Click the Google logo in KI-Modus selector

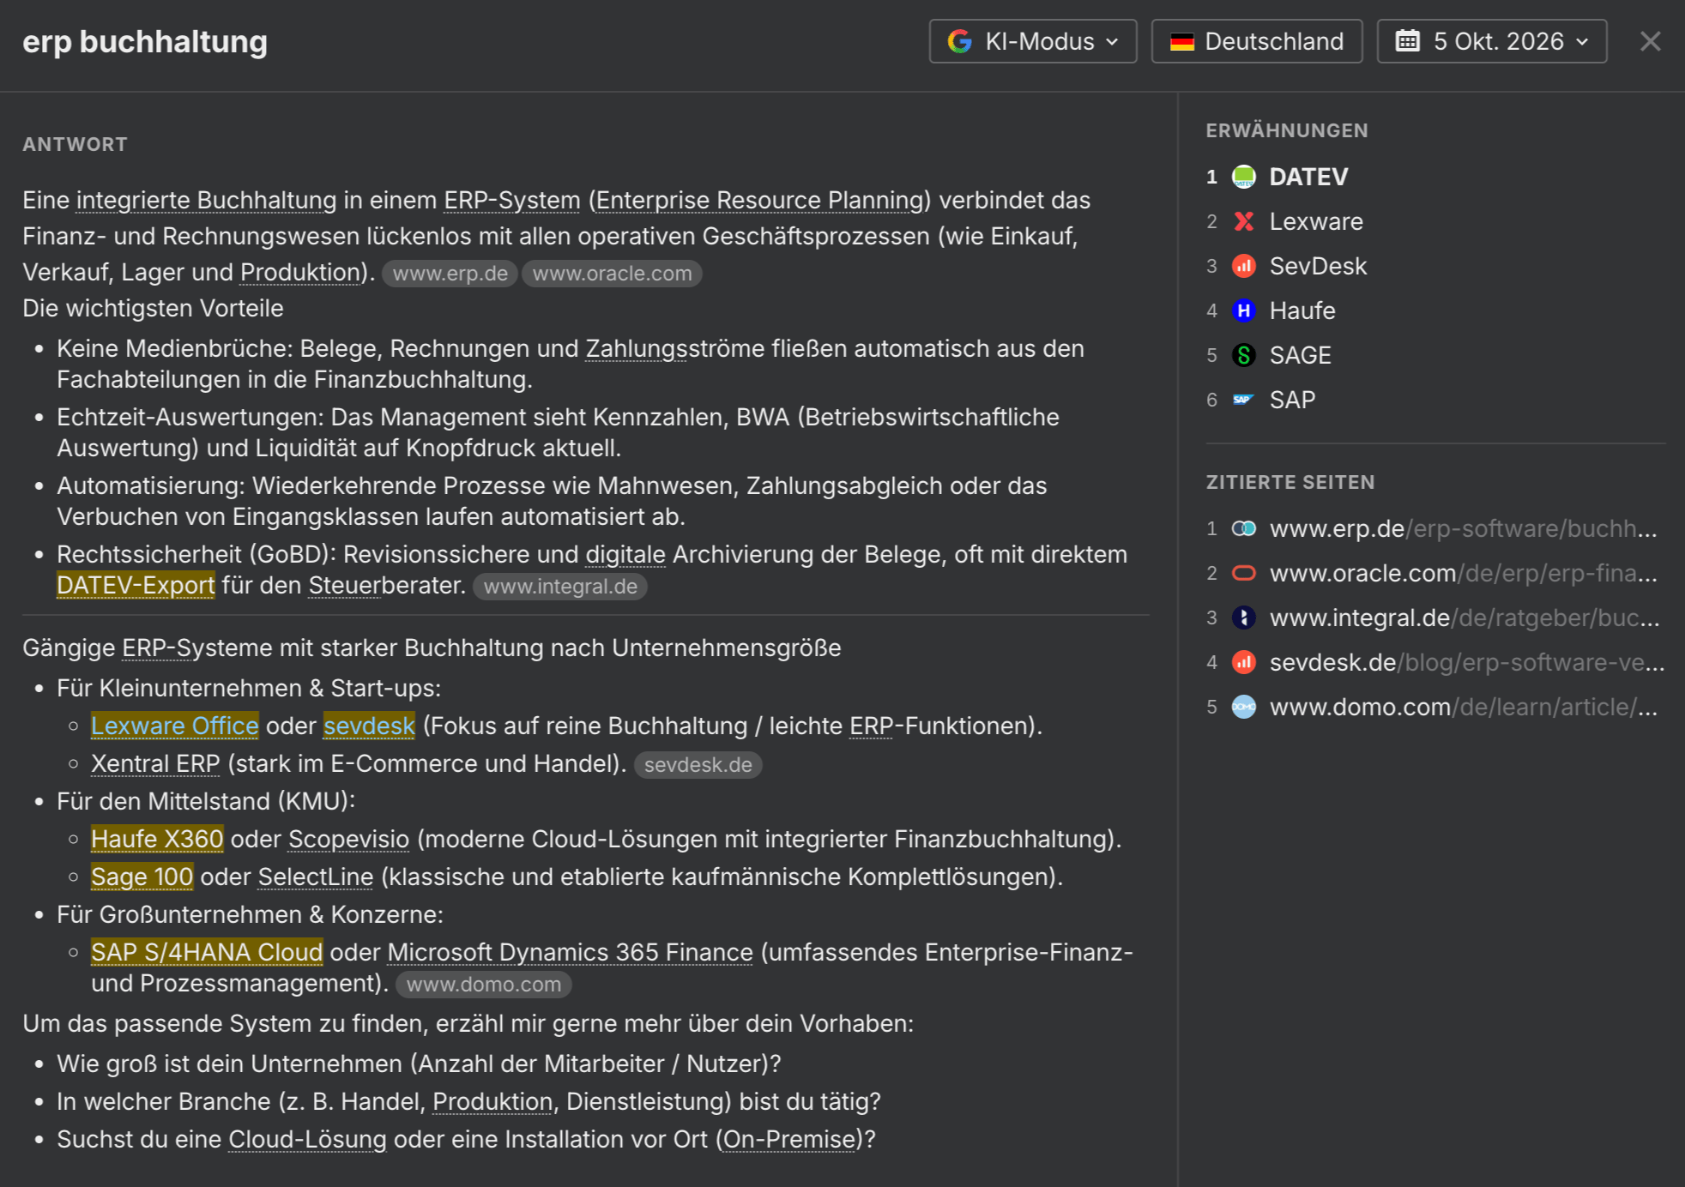[x=960, y=41]
